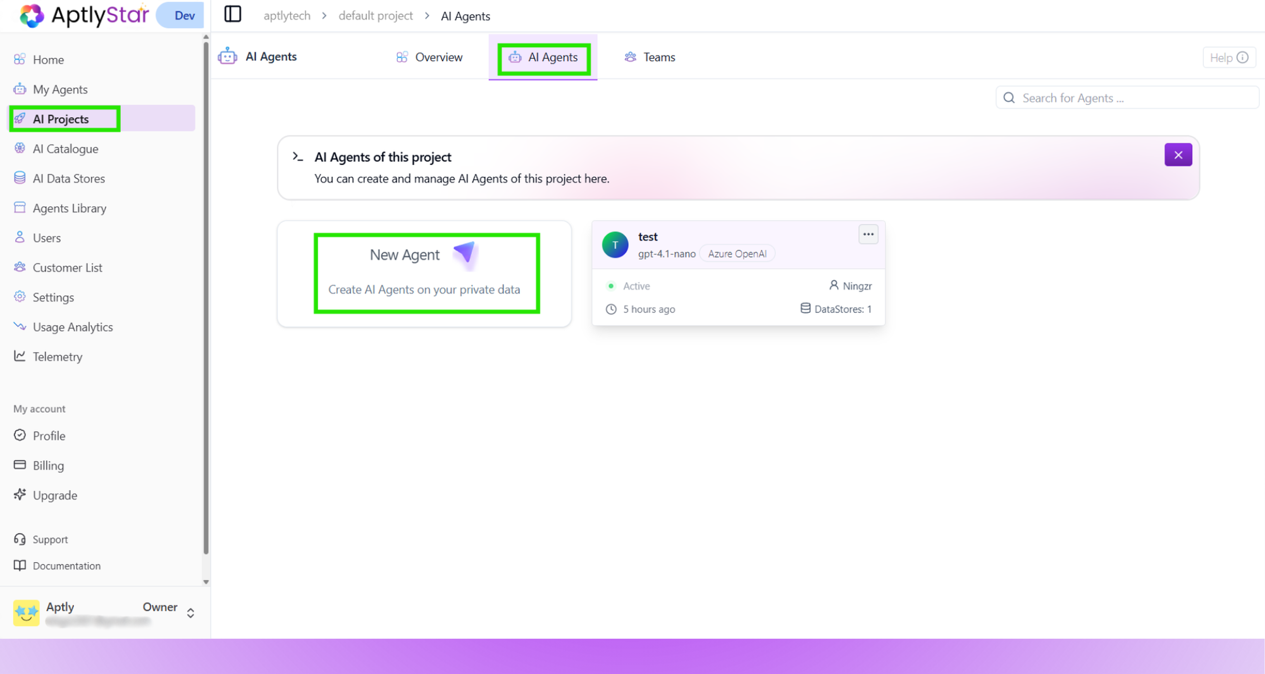This screenshot has width=1265, height=674.
Task: Click the Support headset icon
Action: [x=20, y=539]
